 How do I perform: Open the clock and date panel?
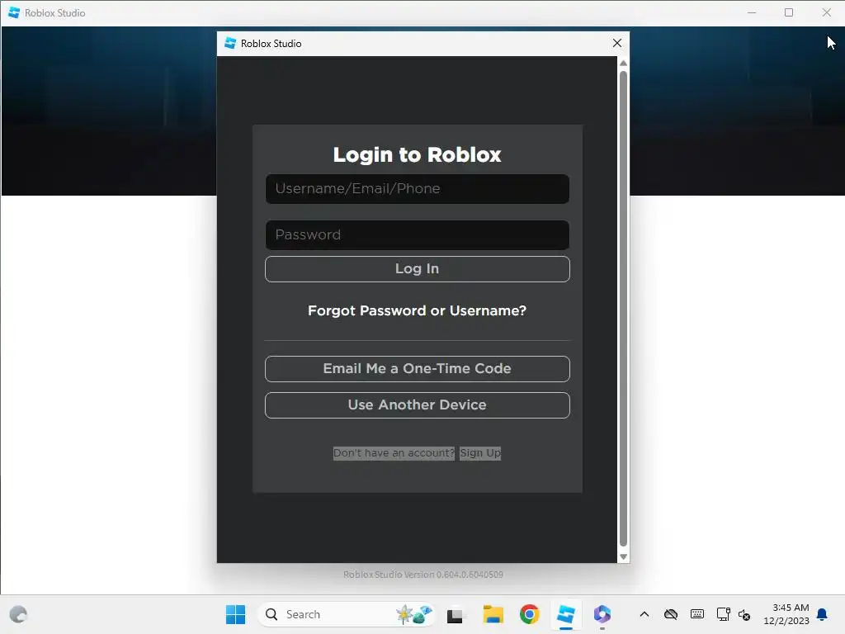click(x=786, y=614)
